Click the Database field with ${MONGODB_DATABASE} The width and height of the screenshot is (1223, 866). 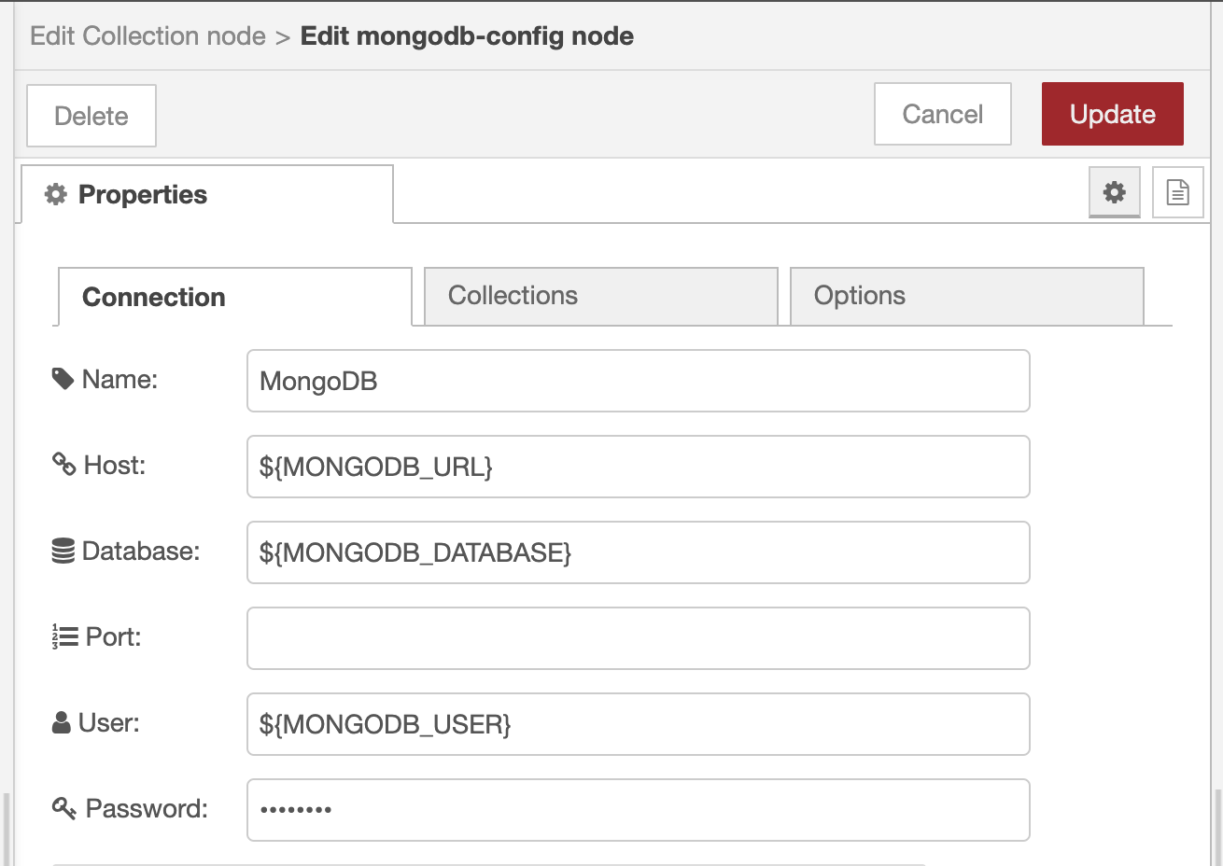pyautogui.click(x=639, y=552)
